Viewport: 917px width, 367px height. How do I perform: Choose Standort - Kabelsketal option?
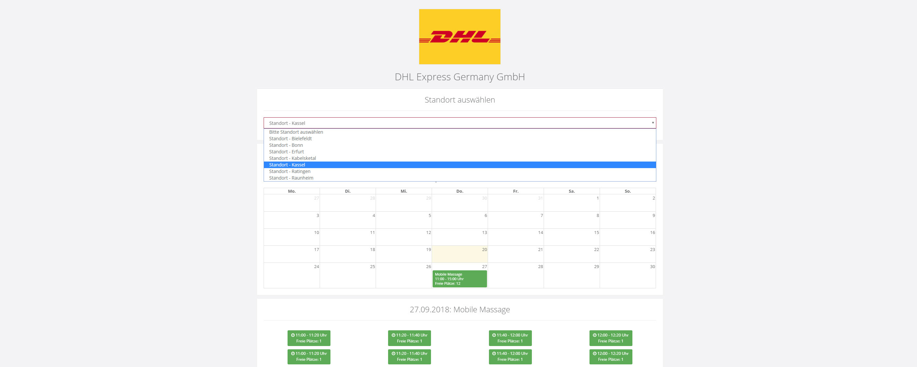tap(459, 158)
